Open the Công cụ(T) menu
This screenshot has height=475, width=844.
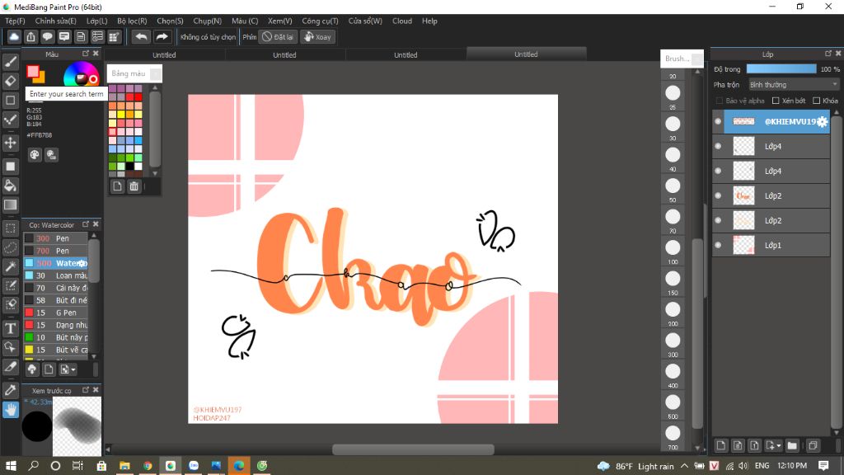pyautogui.click(x=320, y=21)
